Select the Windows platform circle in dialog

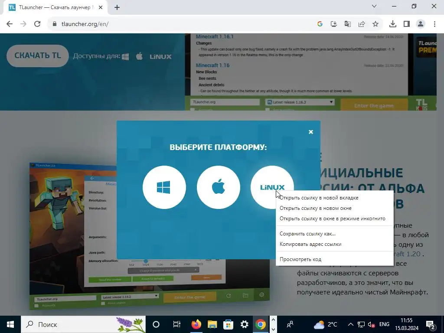164,187
